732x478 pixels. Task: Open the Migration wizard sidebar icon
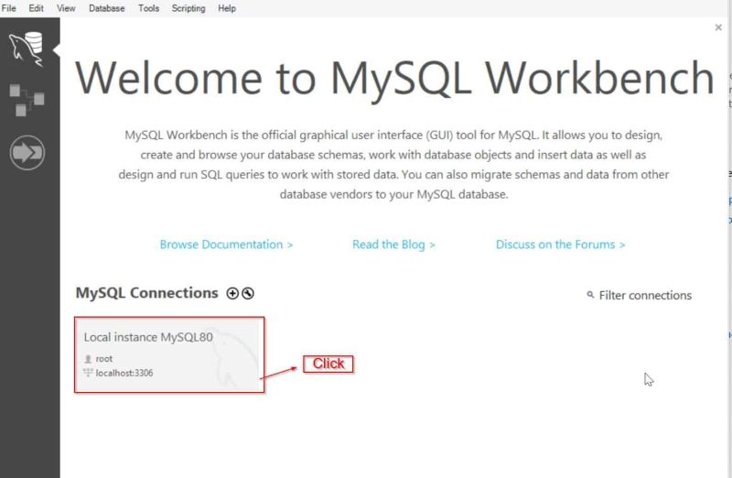click(x=27, y=153)
